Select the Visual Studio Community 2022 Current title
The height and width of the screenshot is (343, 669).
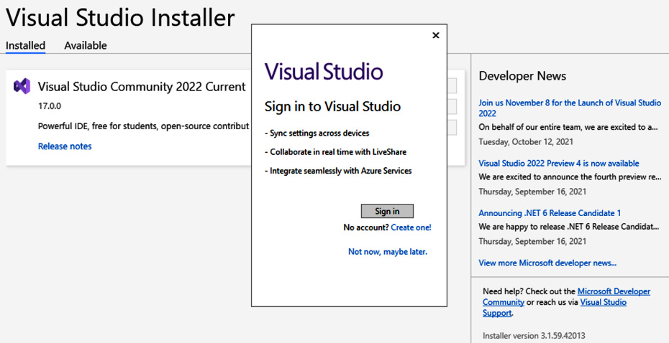point(142,87)
